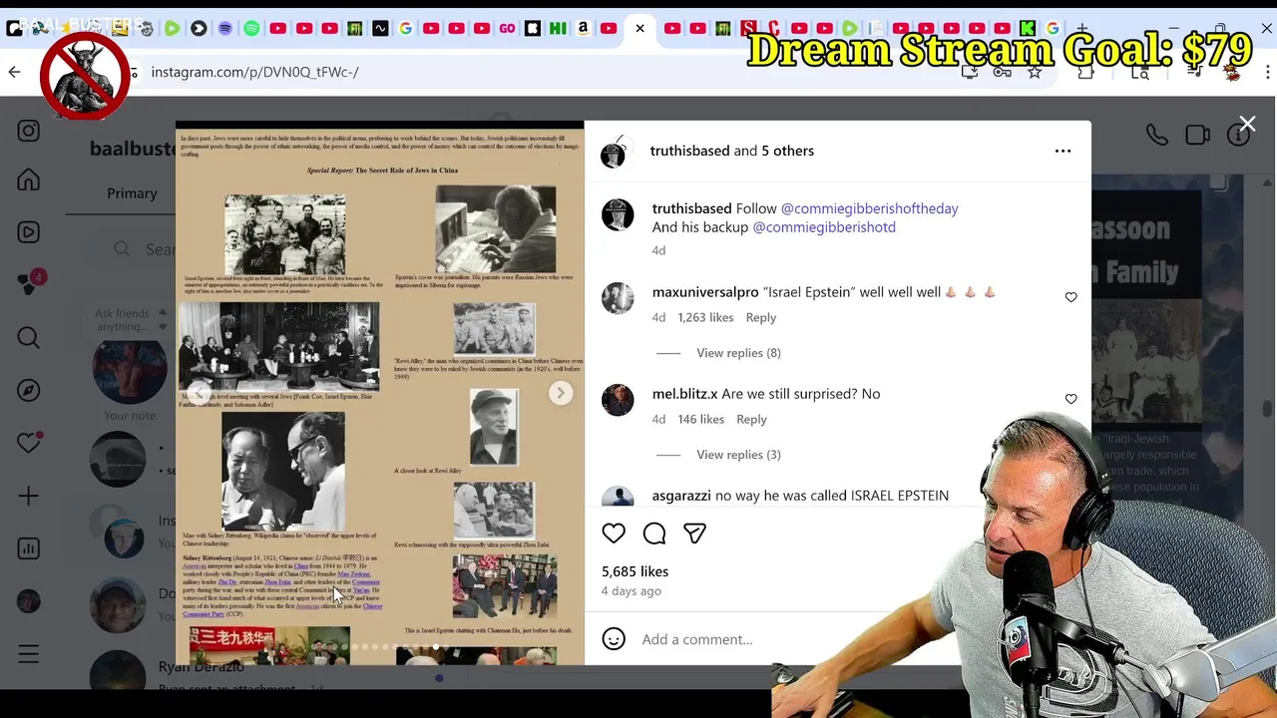The height and width of the screenshot is (718, 1277).
Task: Go back with browser back arrow
Action: coord(14,72)
